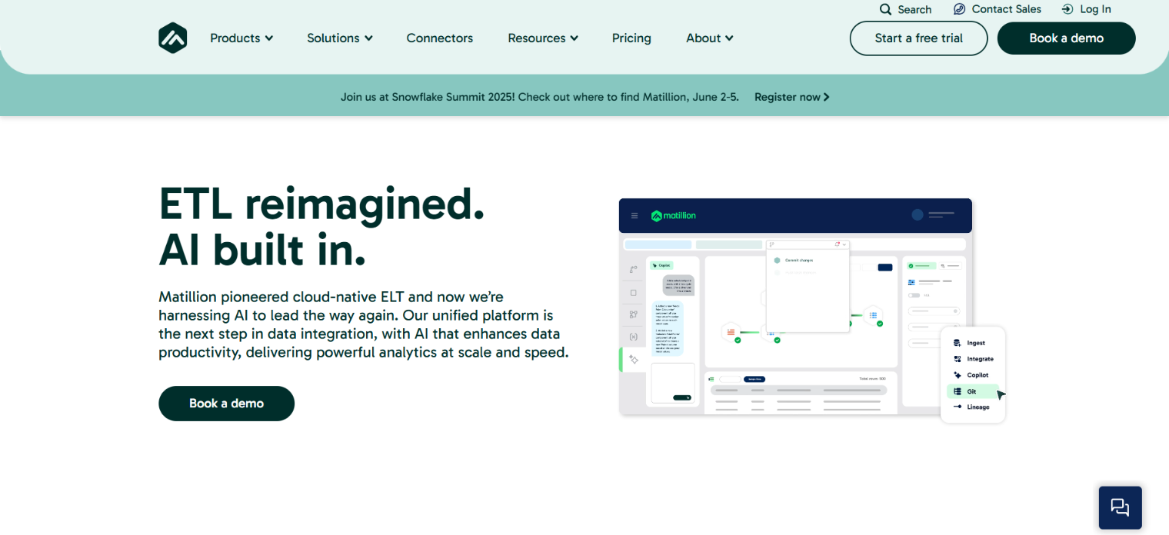Screen dimensions: 1169x535
Task: Click the Snowflake Summit 2025 banner text
Action: [x=540, y=97]
